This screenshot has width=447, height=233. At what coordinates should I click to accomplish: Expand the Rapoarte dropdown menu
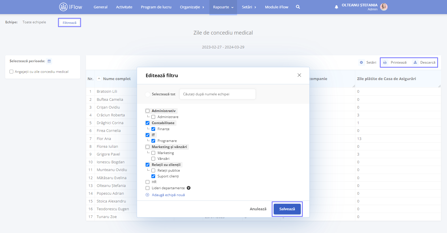coord(223,7)
